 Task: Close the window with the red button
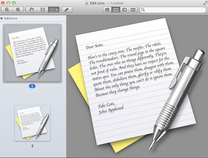coord(3,3)
